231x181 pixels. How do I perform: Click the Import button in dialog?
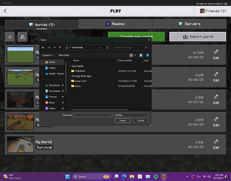pyautogui.click(x=122, y=120)
